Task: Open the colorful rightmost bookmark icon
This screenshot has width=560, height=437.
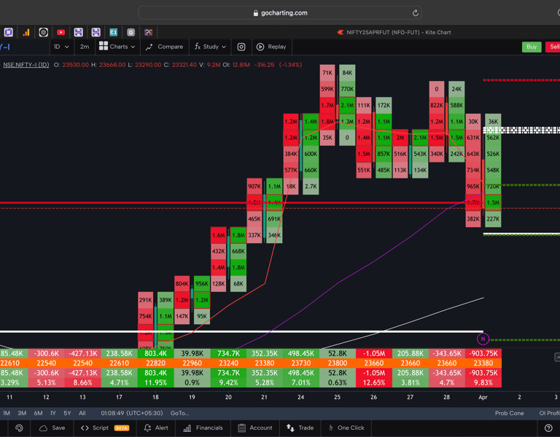Action: click(x=148, y=33)
